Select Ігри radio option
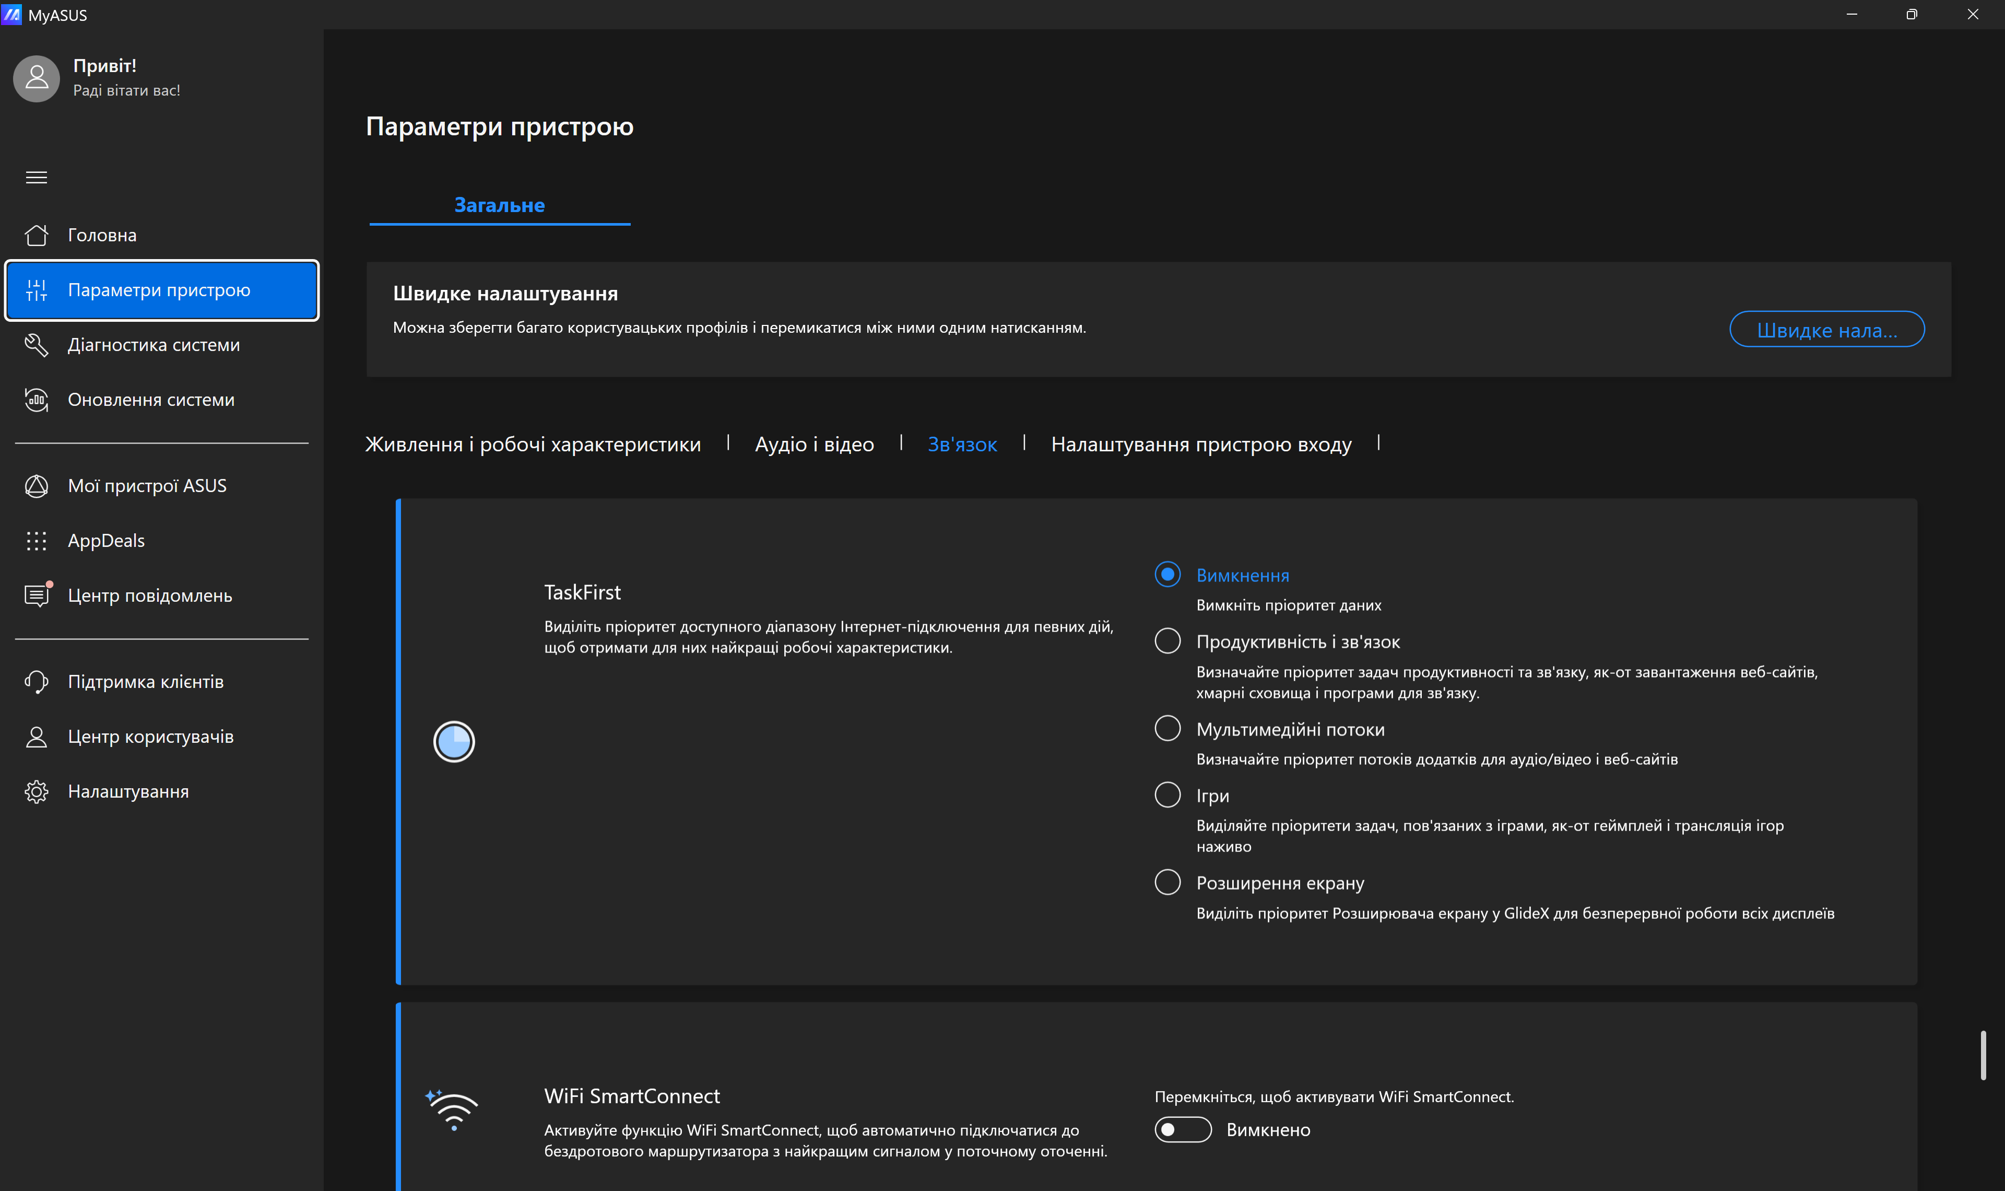 (1167, 796)
